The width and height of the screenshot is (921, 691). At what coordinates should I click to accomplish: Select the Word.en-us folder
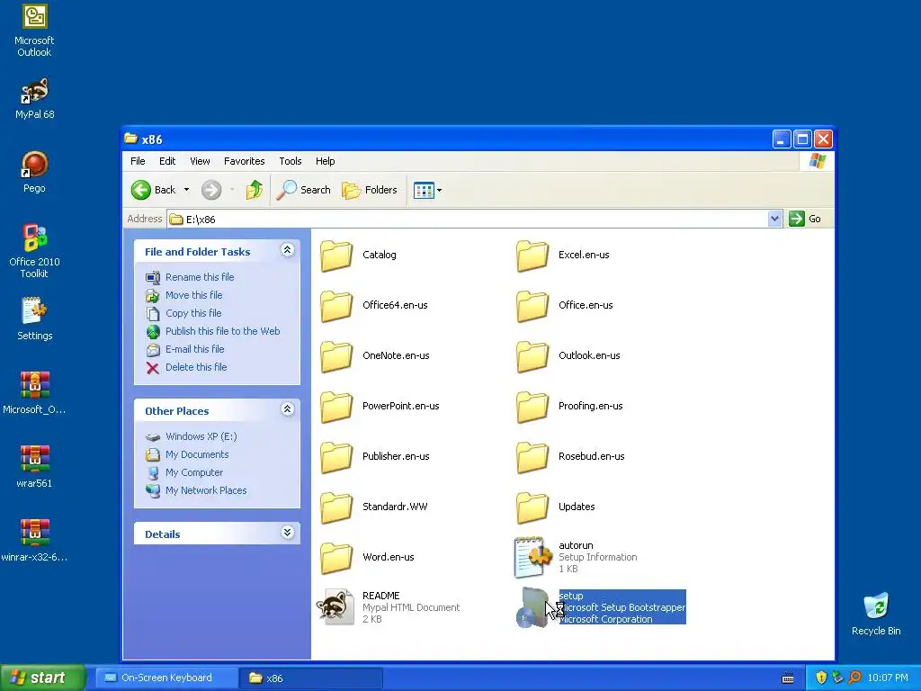[x=367, y=558]
